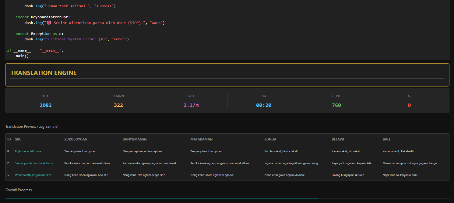Select the DONE count 760

[x=336, y=105]
